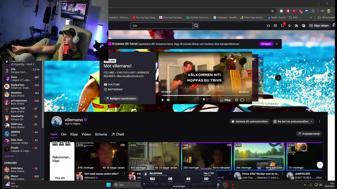Open the Twitch inbox icon
The image size is (337, 189).
coord(275,26)
